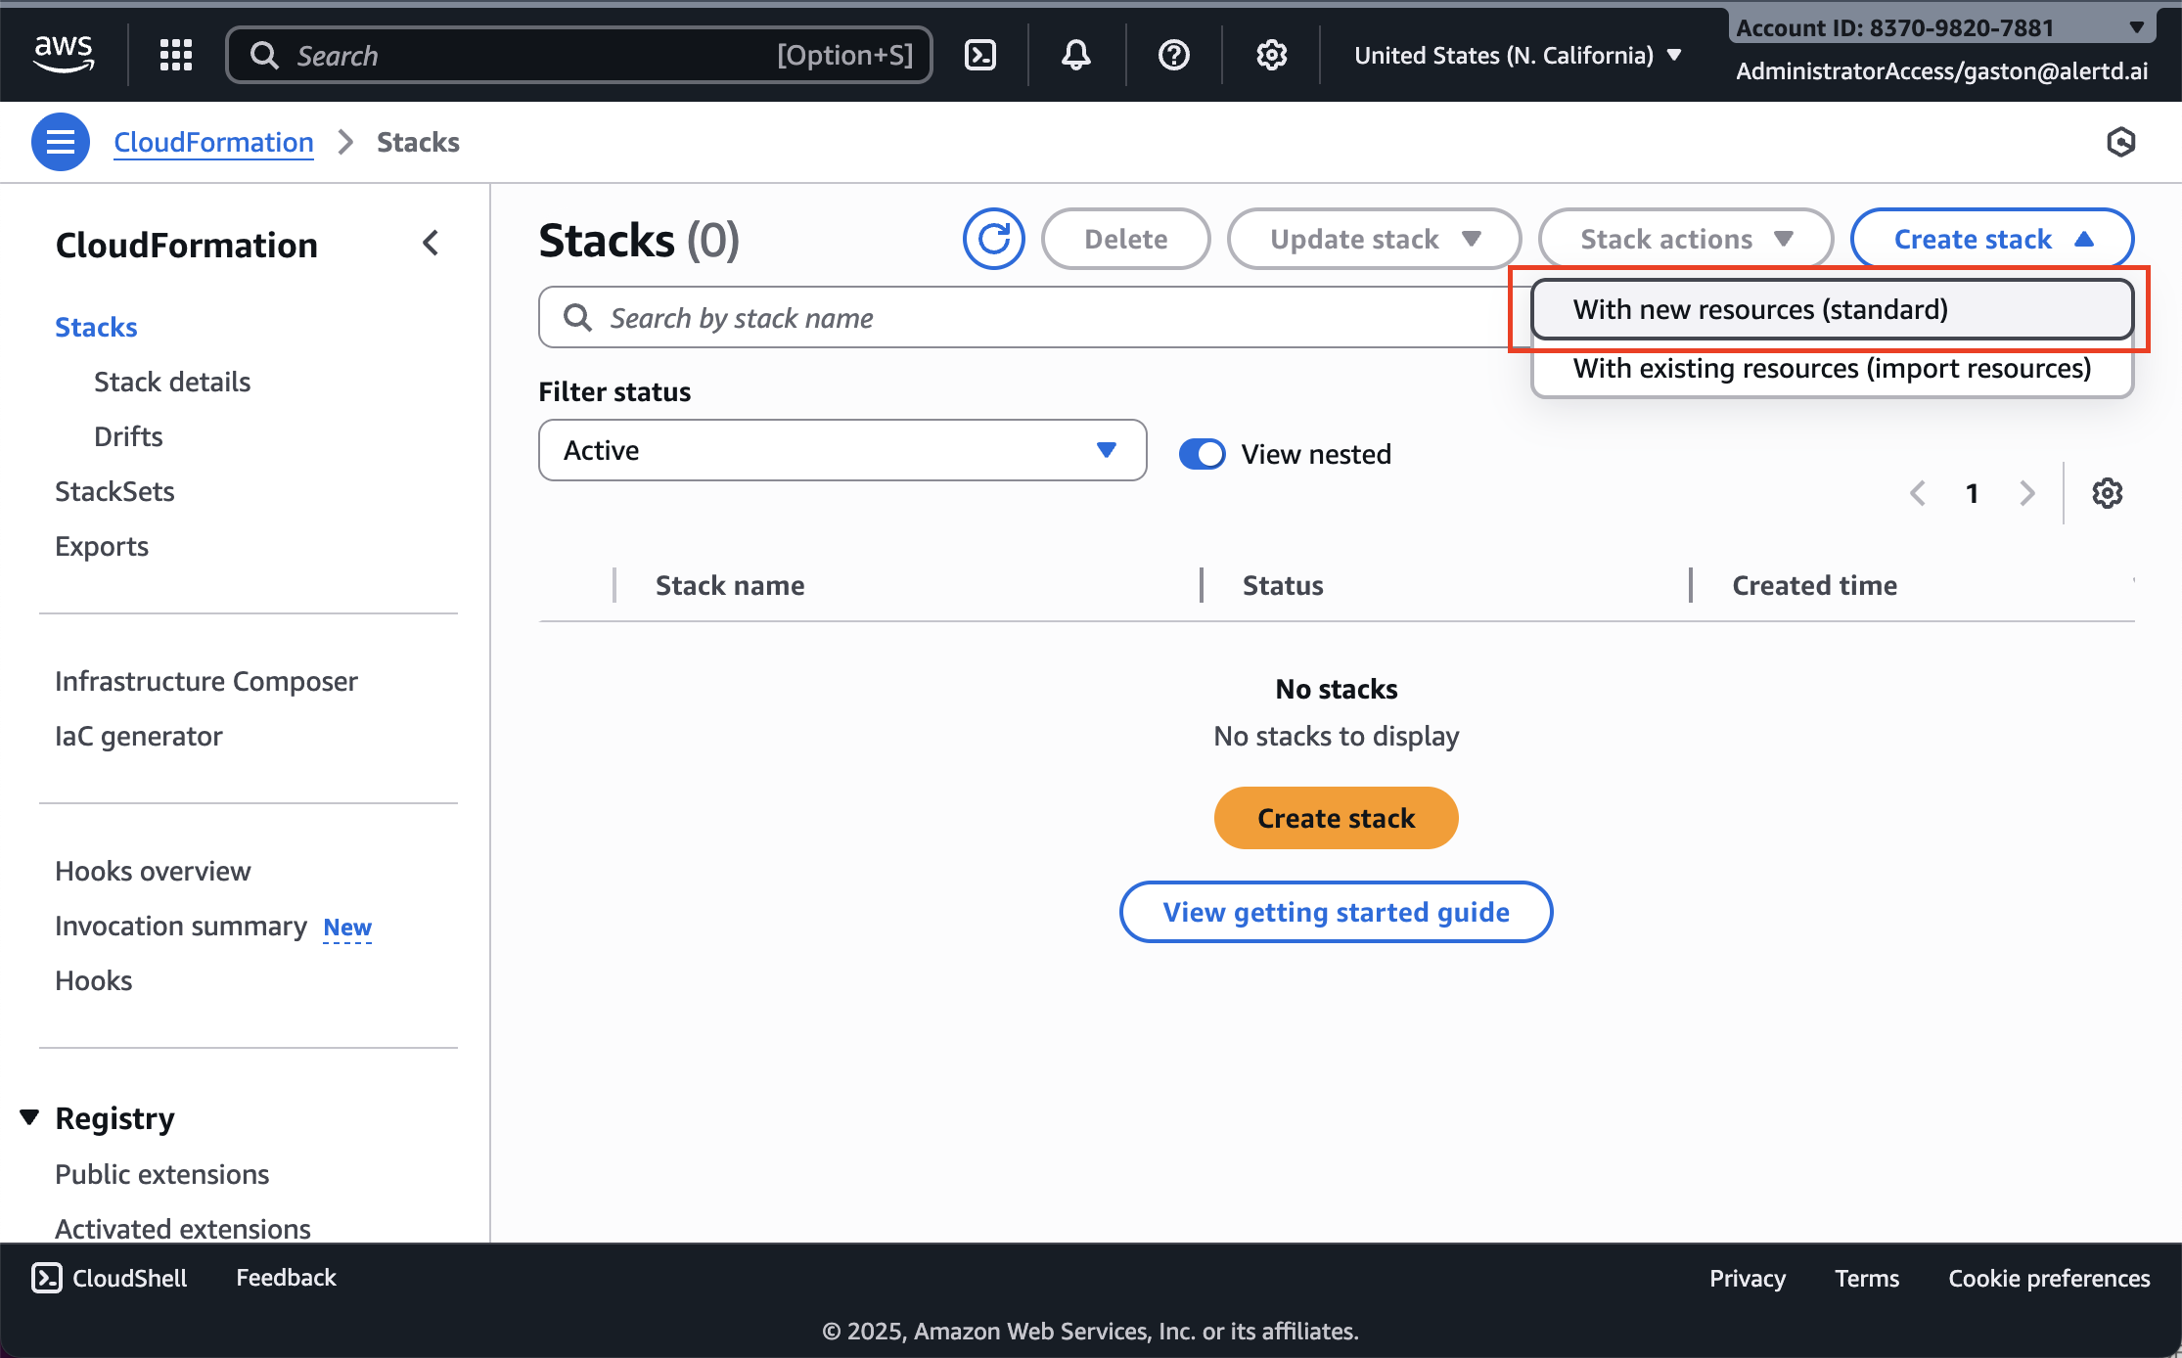Open the Stack actions dropdown
Viewport: 2182px width, 1358px height.
click(x=1685, y=238)
